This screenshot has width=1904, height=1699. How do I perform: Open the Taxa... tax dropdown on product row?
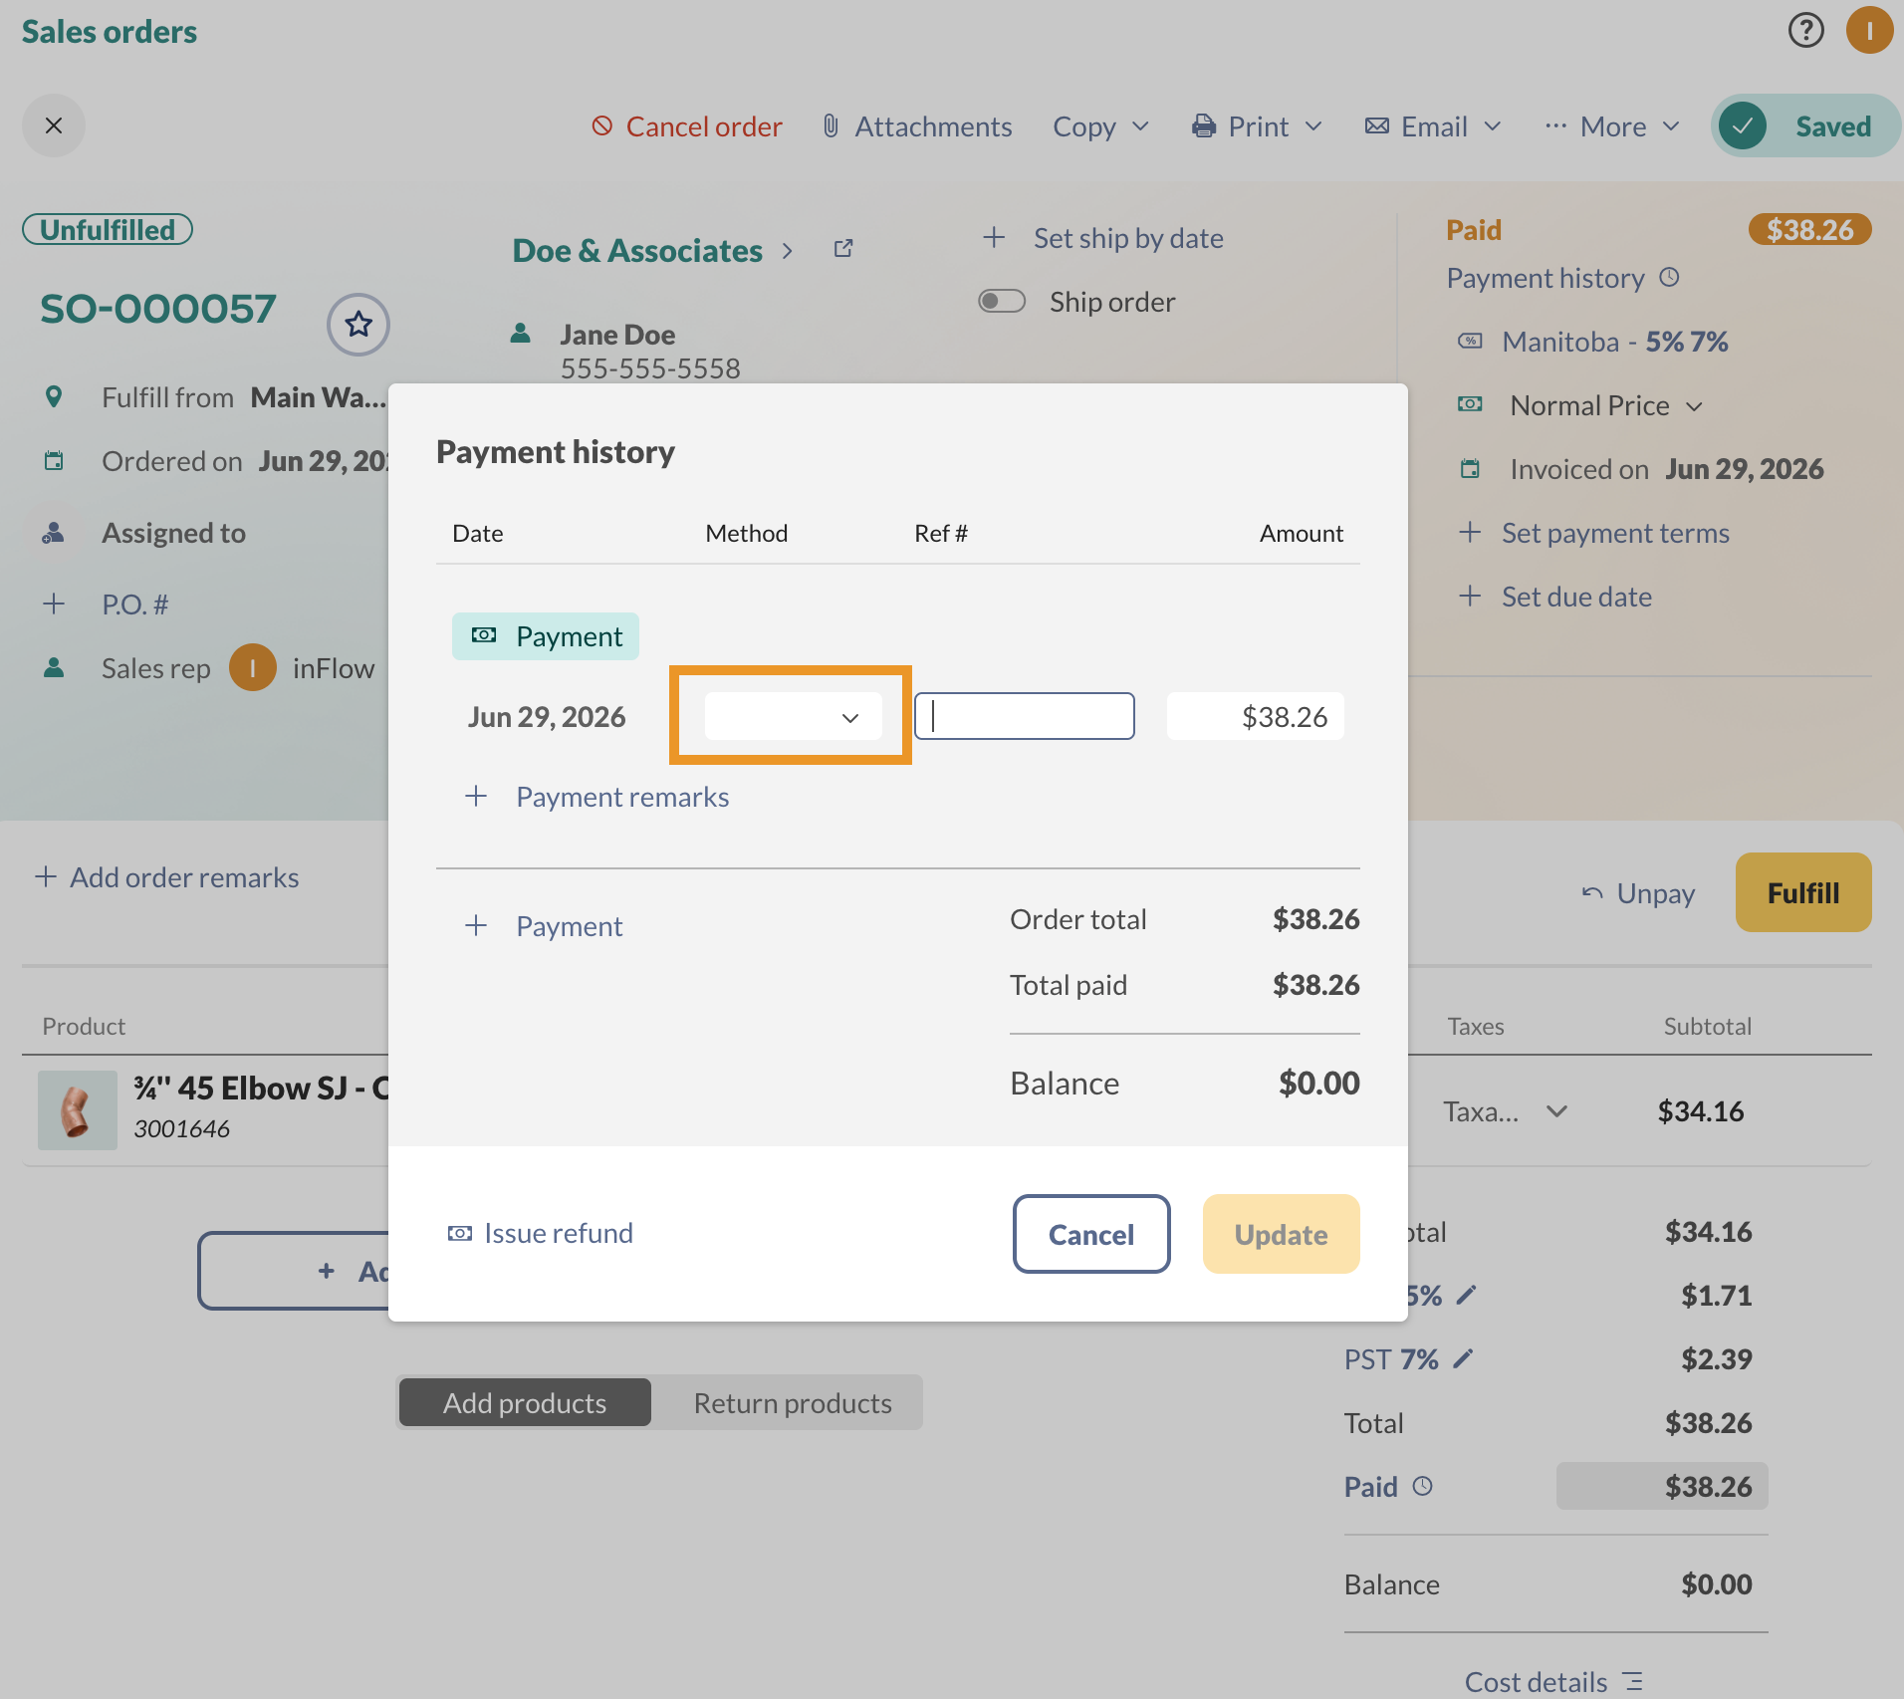point(1506,1110)
